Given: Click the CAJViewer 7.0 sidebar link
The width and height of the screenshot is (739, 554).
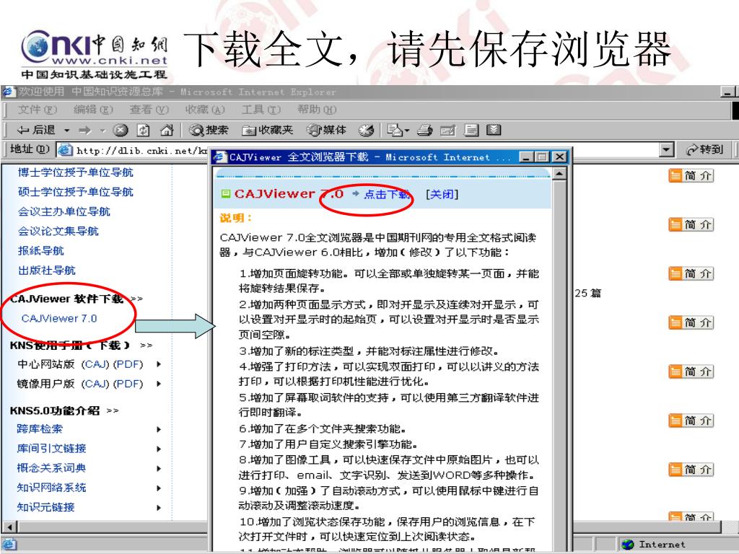Looking at the screenshot, I should click(x=59, y=318).
